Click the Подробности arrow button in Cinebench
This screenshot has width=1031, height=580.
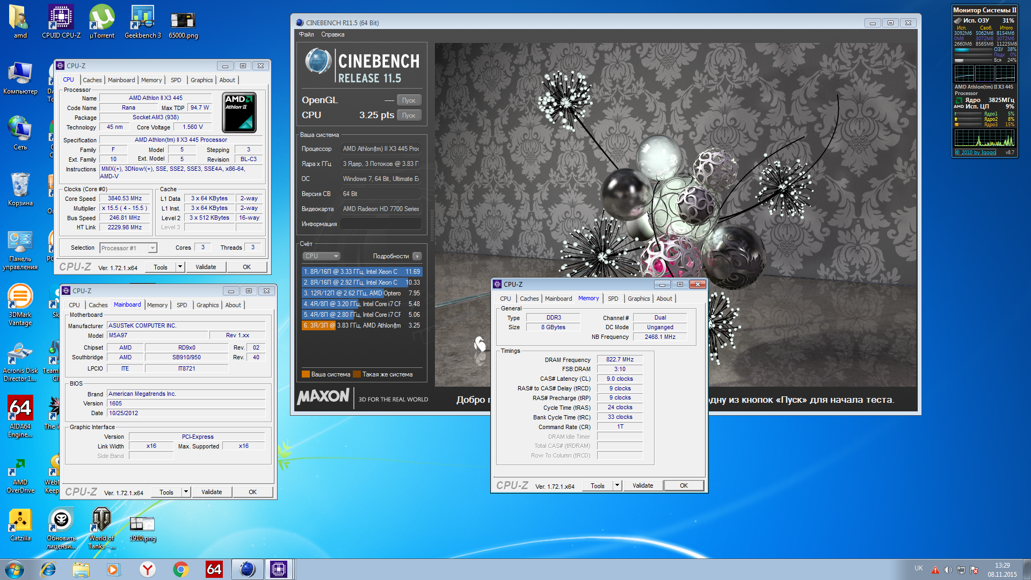click(x=417, y=256)
